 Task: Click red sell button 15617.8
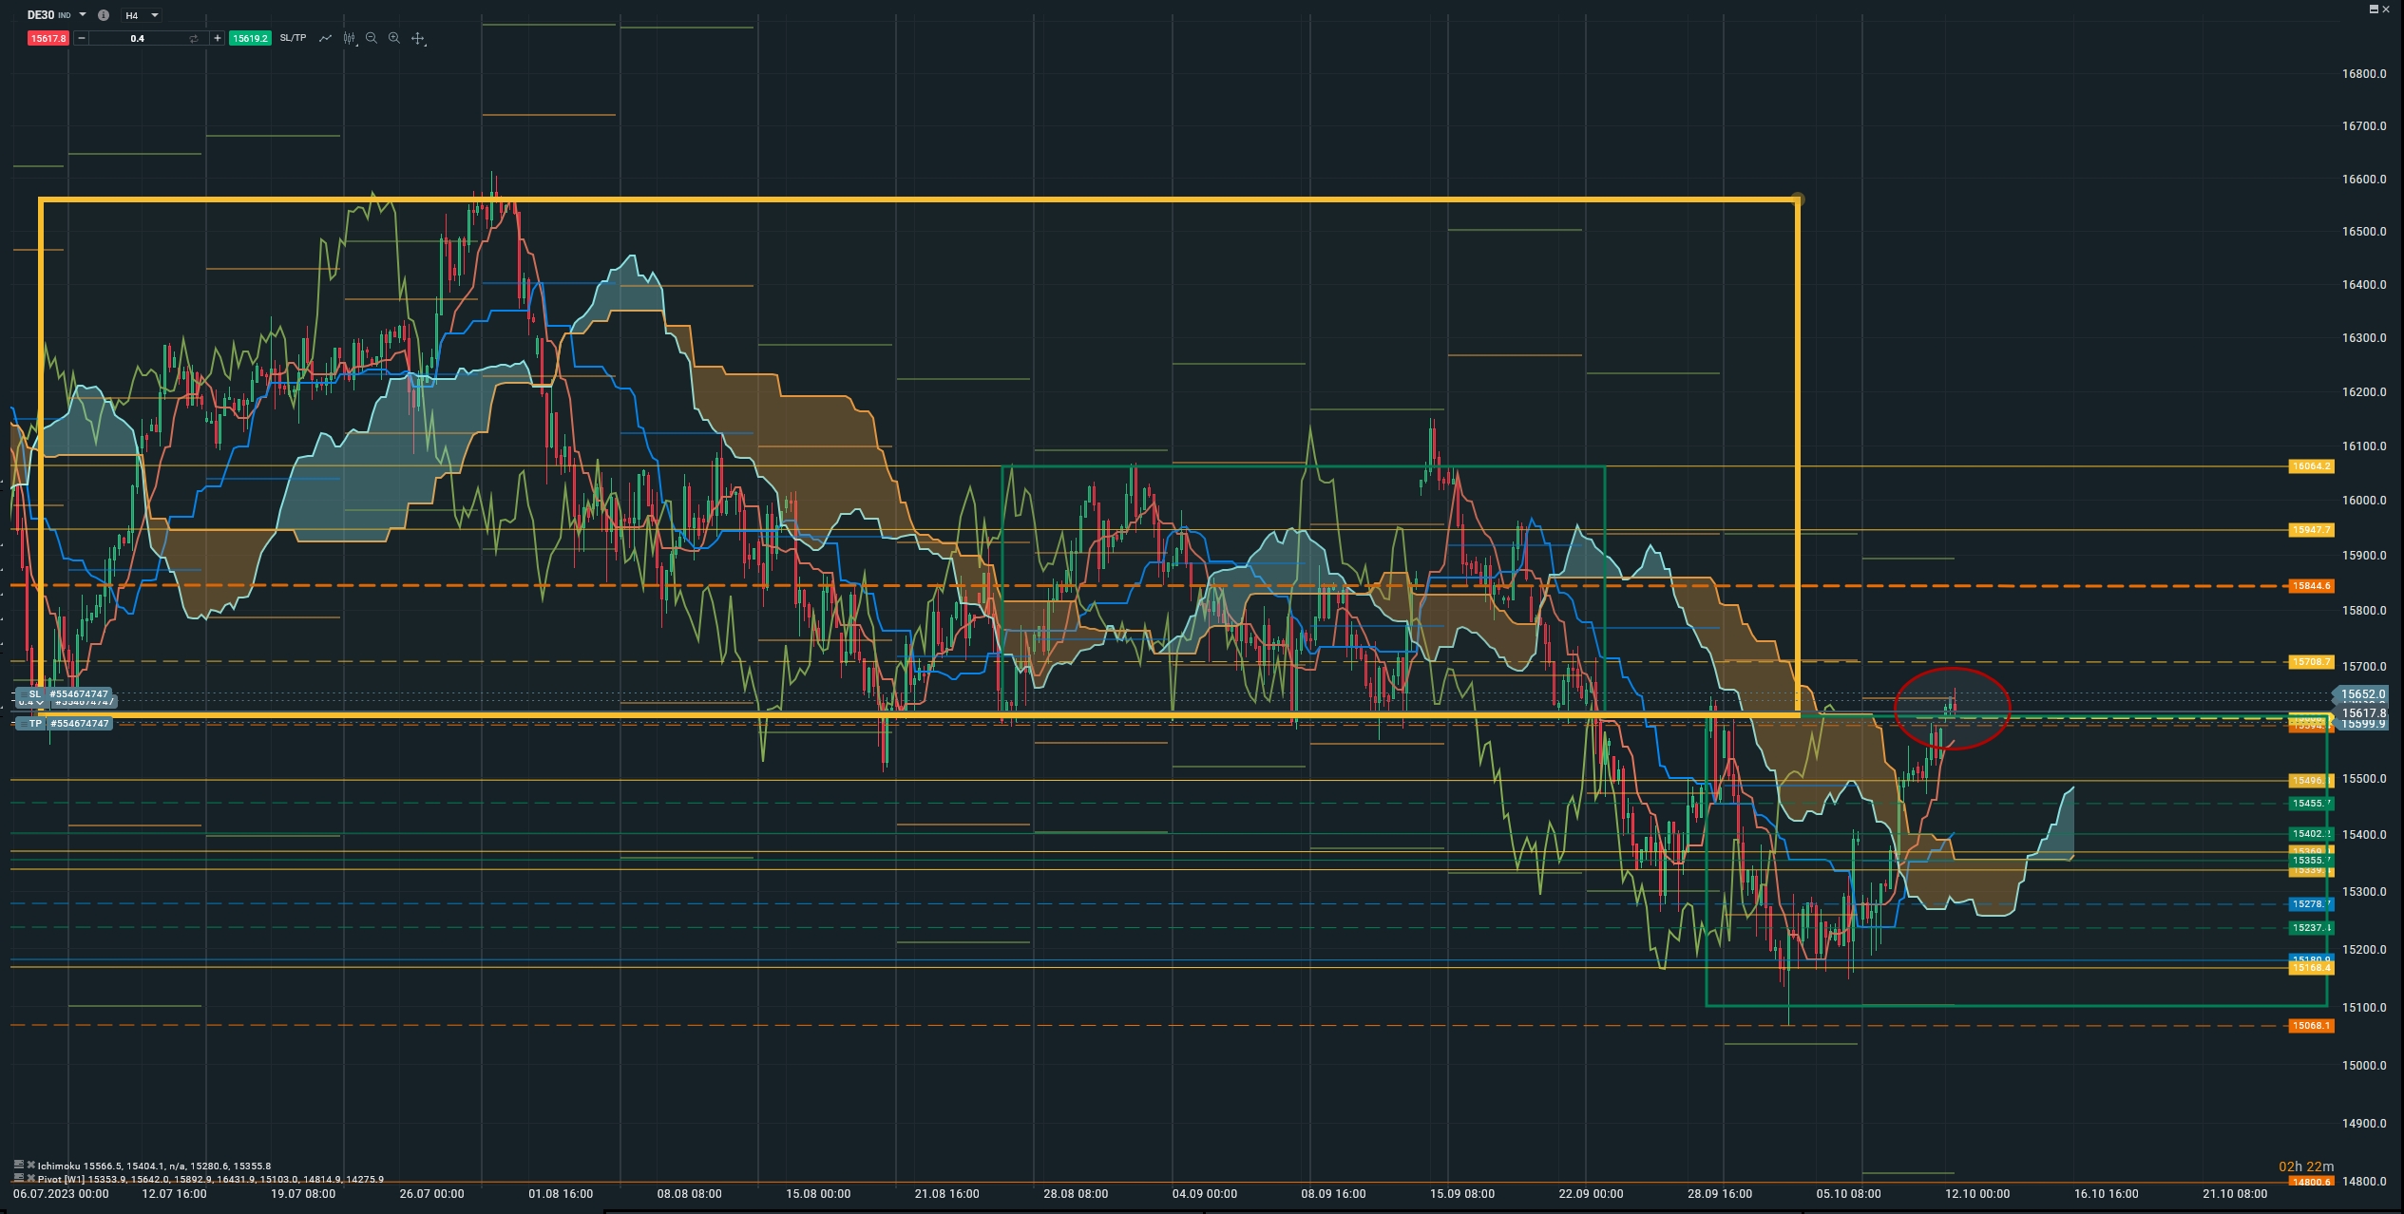click(48, 38)
